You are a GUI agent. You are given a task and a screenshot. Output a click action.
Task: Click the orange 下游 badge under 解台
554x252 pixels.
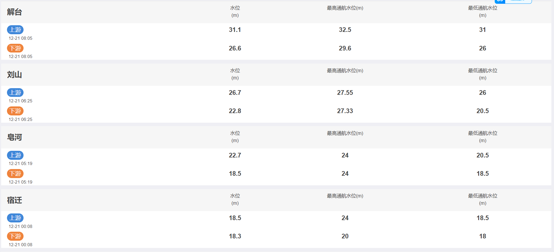(x=15, y=48)
